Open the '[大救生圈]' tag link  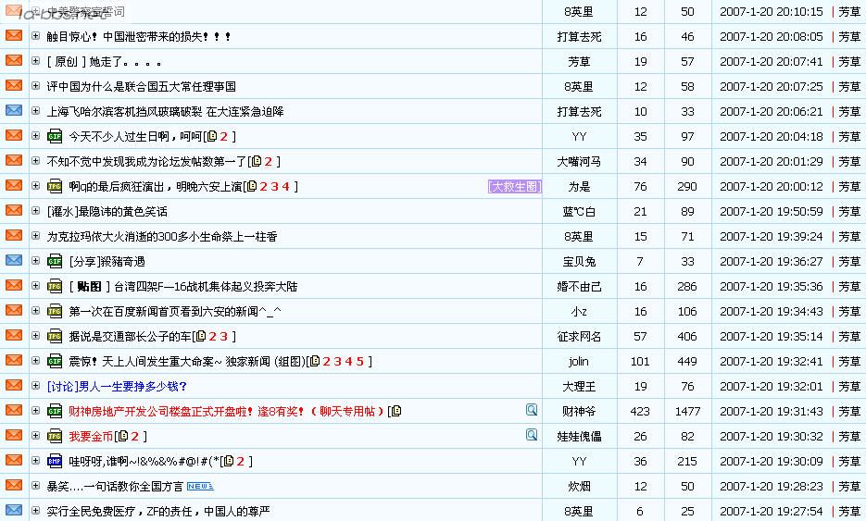pos(514,186)
